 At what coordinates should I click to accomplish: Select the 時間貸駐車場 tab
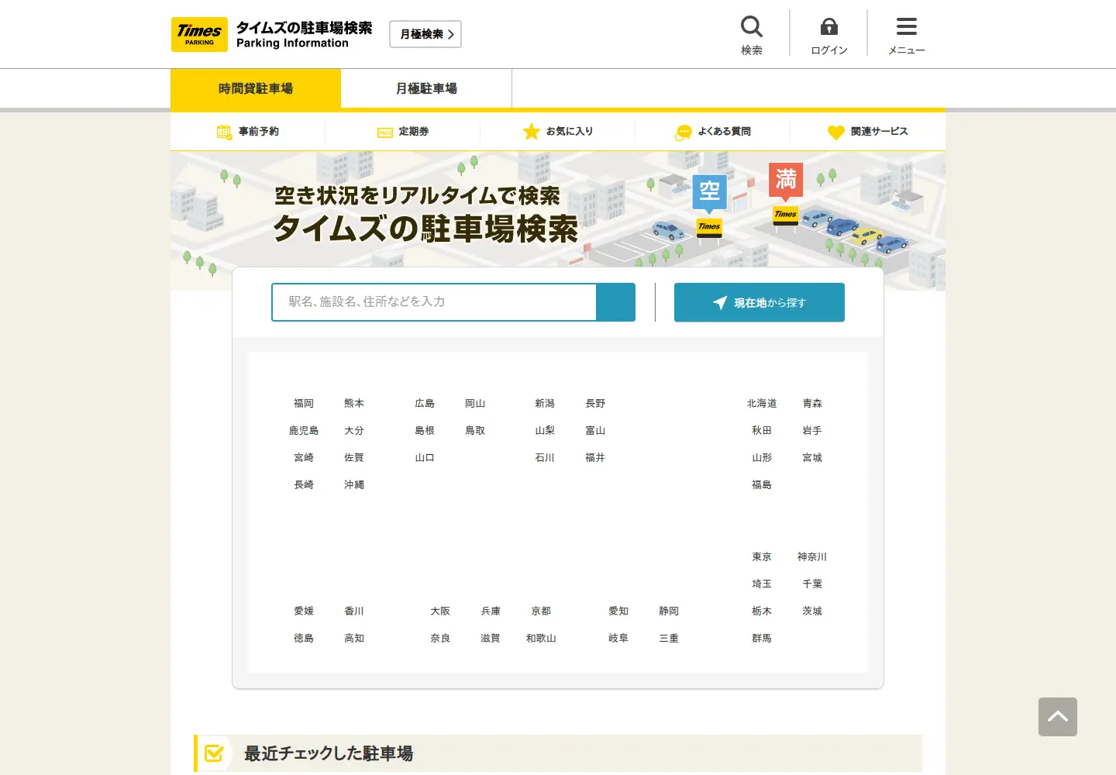point(256,88)
